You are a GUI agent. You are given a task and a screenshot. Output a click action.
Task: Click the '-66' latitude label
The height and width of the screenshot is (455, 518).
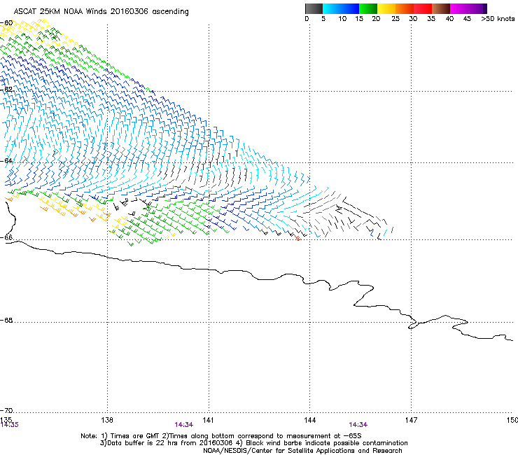point(6,237)
